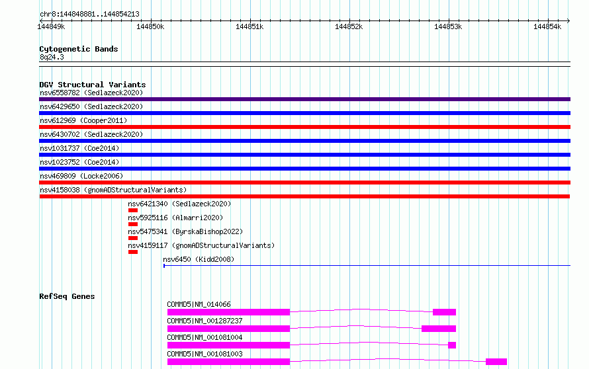Click the chr8:144848881..144854213 coordinates text

[x=89, y=14]
